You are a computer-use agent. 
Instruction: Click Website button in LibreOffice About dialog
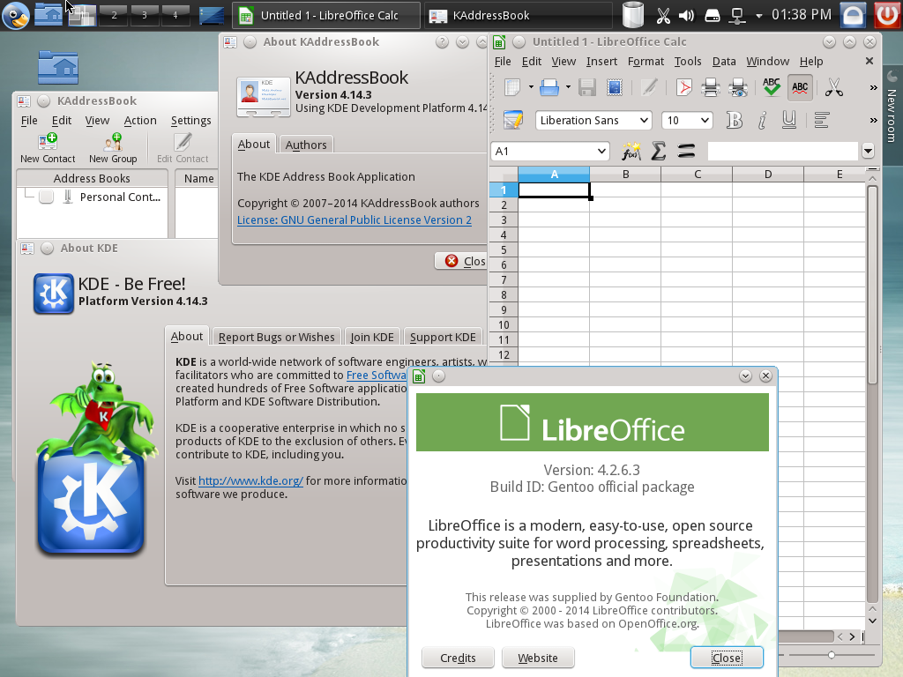point(538,658)
